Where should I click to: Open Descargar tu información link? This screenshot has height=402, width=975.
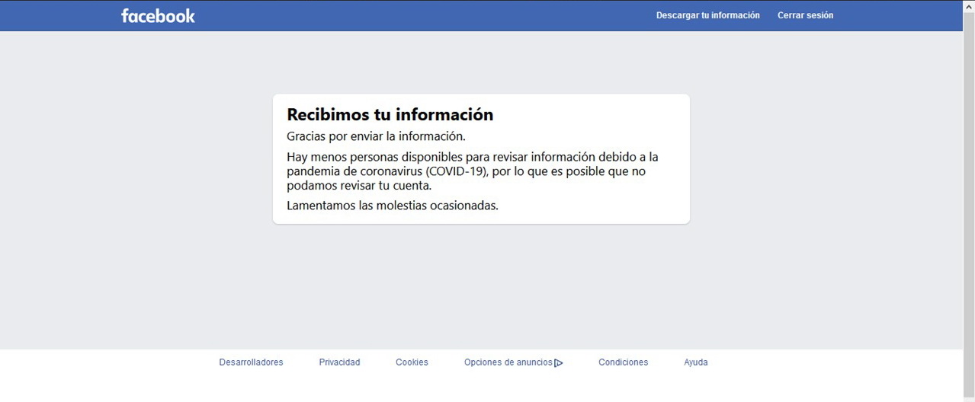click(x=707, y=15)
